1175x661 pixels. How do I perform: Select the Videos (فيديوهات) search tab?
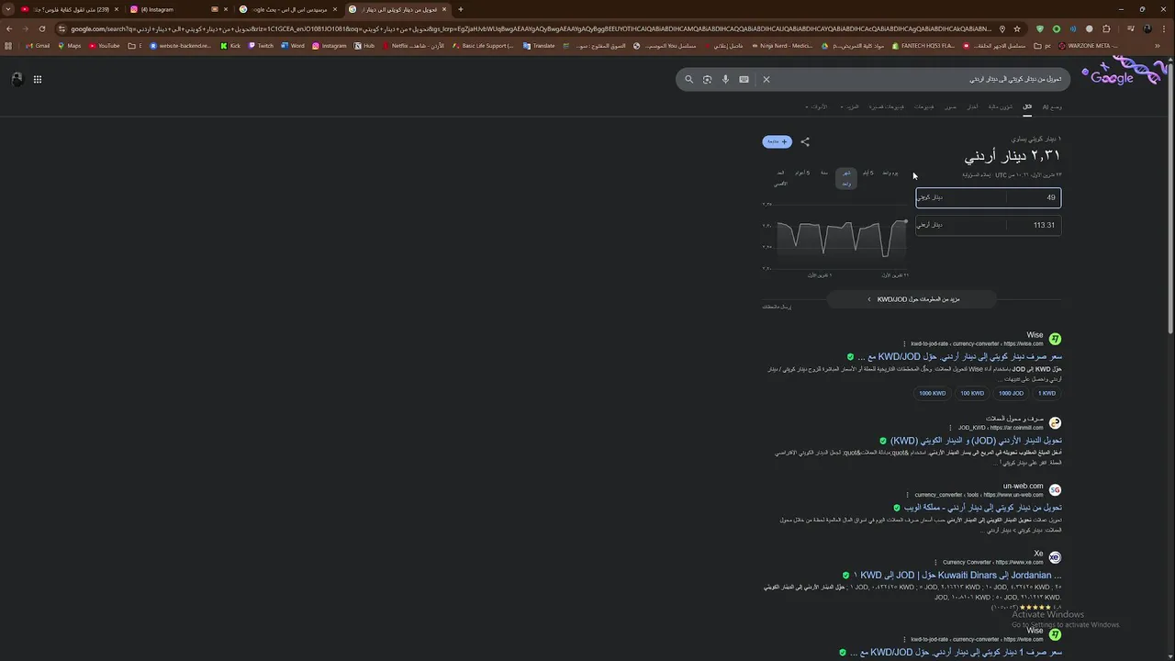click(x=924, y=106)
